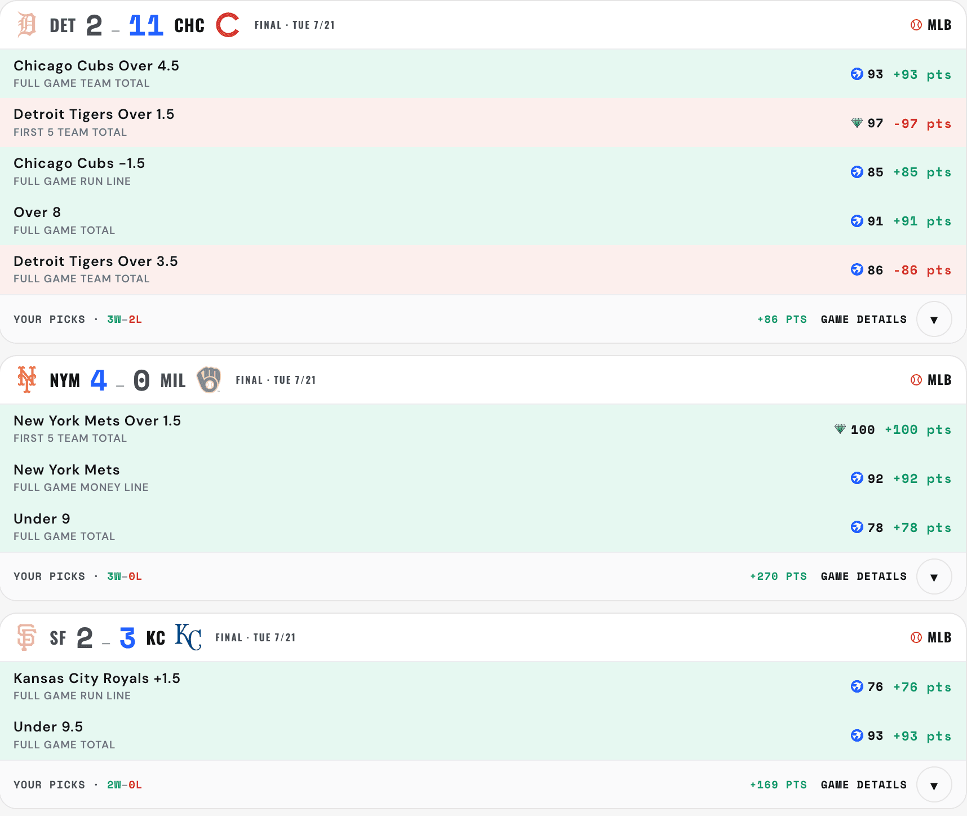Click the blue badge icon on the Over 8 pick
The height and width of the screenshot is (816, 967).
(x=857, y=221)
